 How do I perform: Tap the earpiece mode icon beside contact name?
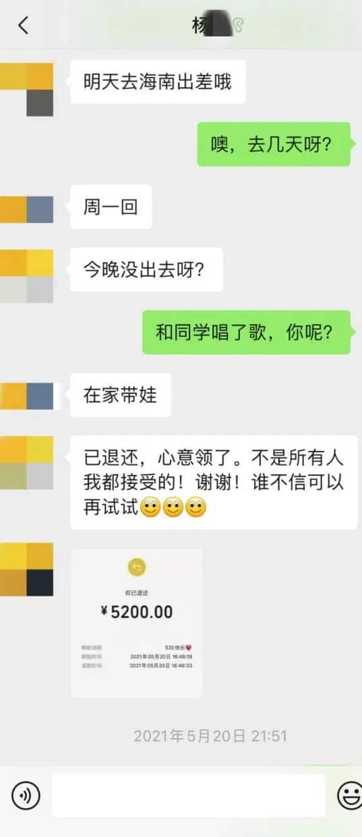click(237, 26)
